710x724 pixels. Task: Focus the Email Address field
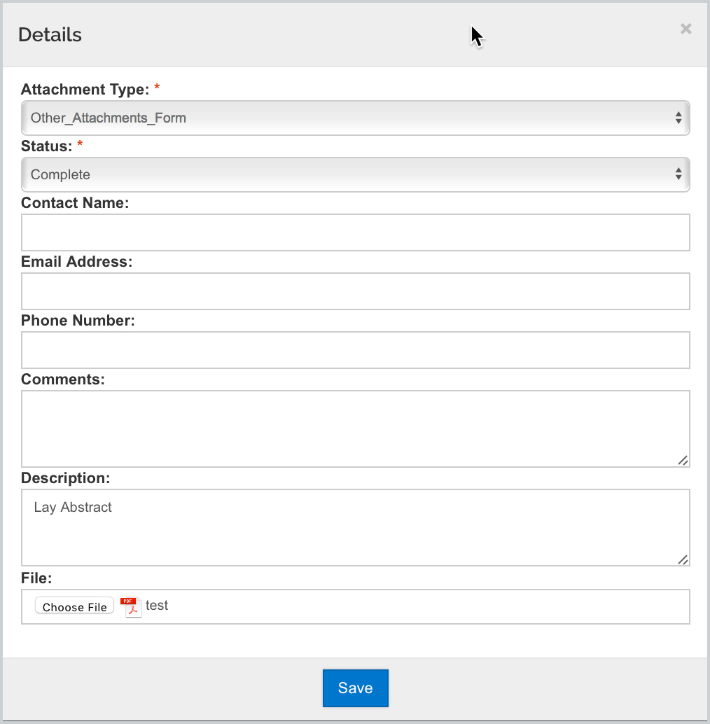(x=356, y=291)
